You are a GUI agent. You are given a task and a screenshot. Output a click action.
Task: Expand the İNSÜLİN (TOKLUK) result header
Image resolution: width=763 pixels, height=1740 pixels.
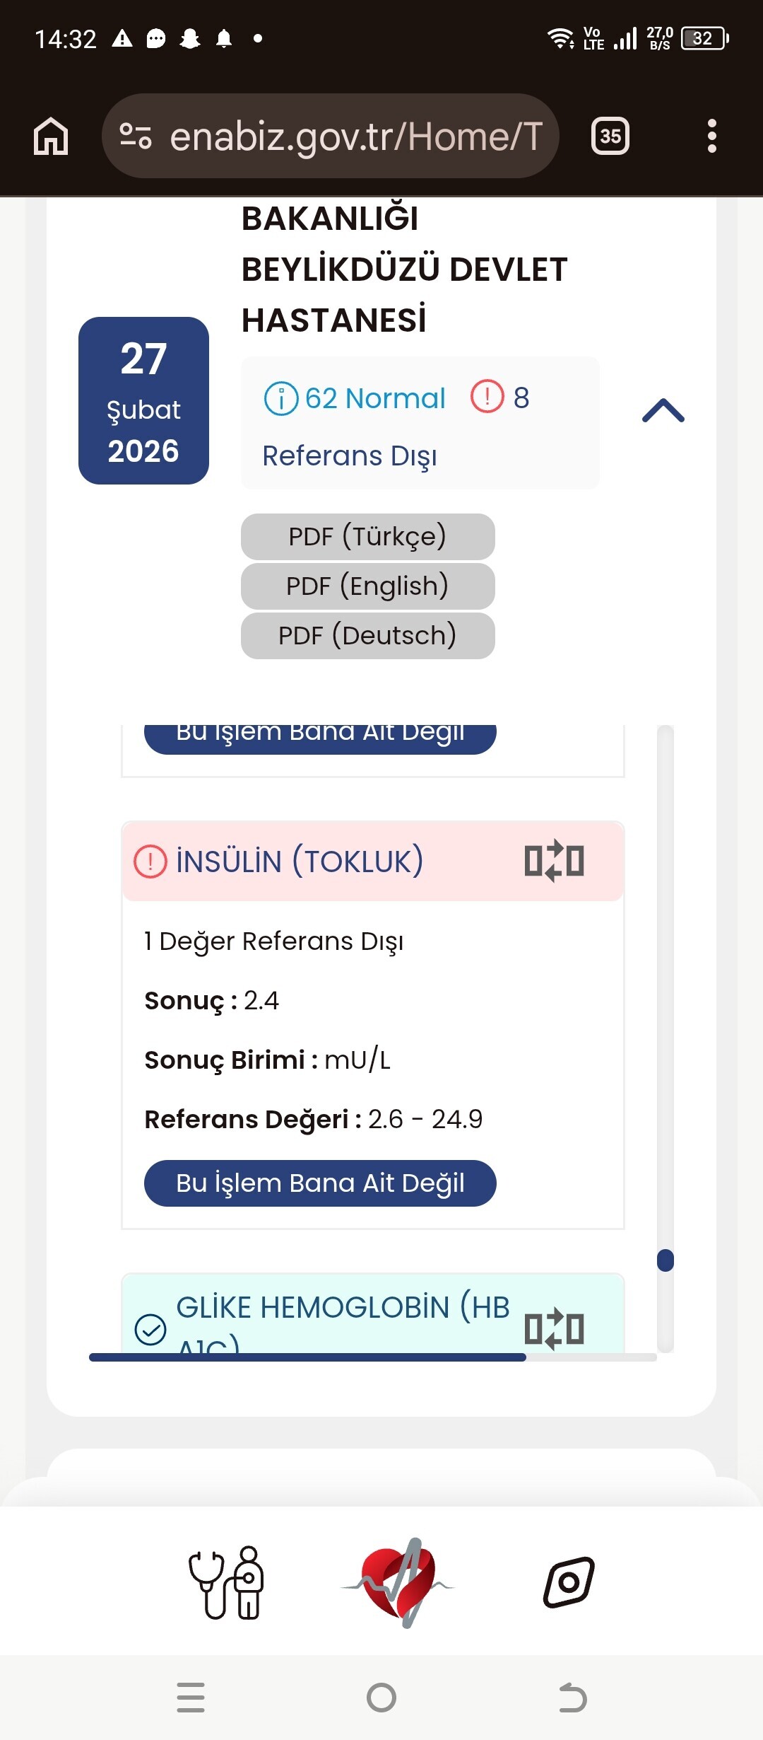[300, 862]
